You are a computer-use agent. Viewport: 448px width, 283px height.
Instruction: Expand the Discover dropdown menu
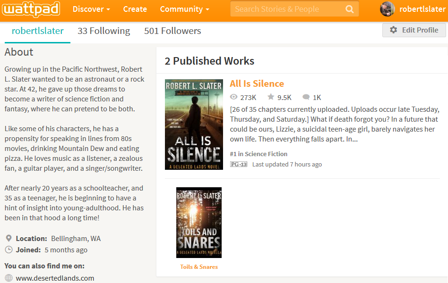(91, 9)
